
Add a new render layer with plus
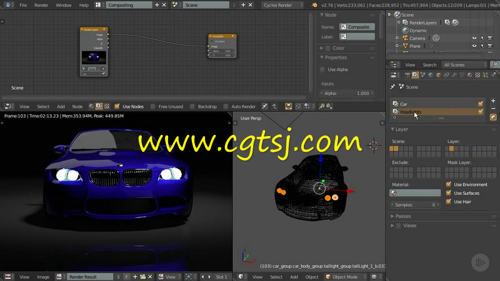click(x=493, y=101)
